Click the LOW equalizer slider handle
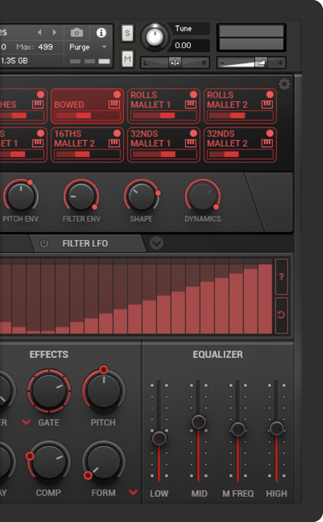Viewport: 323px width, 522px height. pos(159,438)
